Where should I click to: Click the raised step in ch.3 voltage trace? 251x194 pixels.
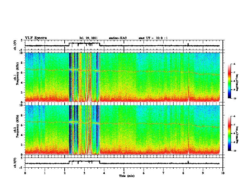coord(84,161)
